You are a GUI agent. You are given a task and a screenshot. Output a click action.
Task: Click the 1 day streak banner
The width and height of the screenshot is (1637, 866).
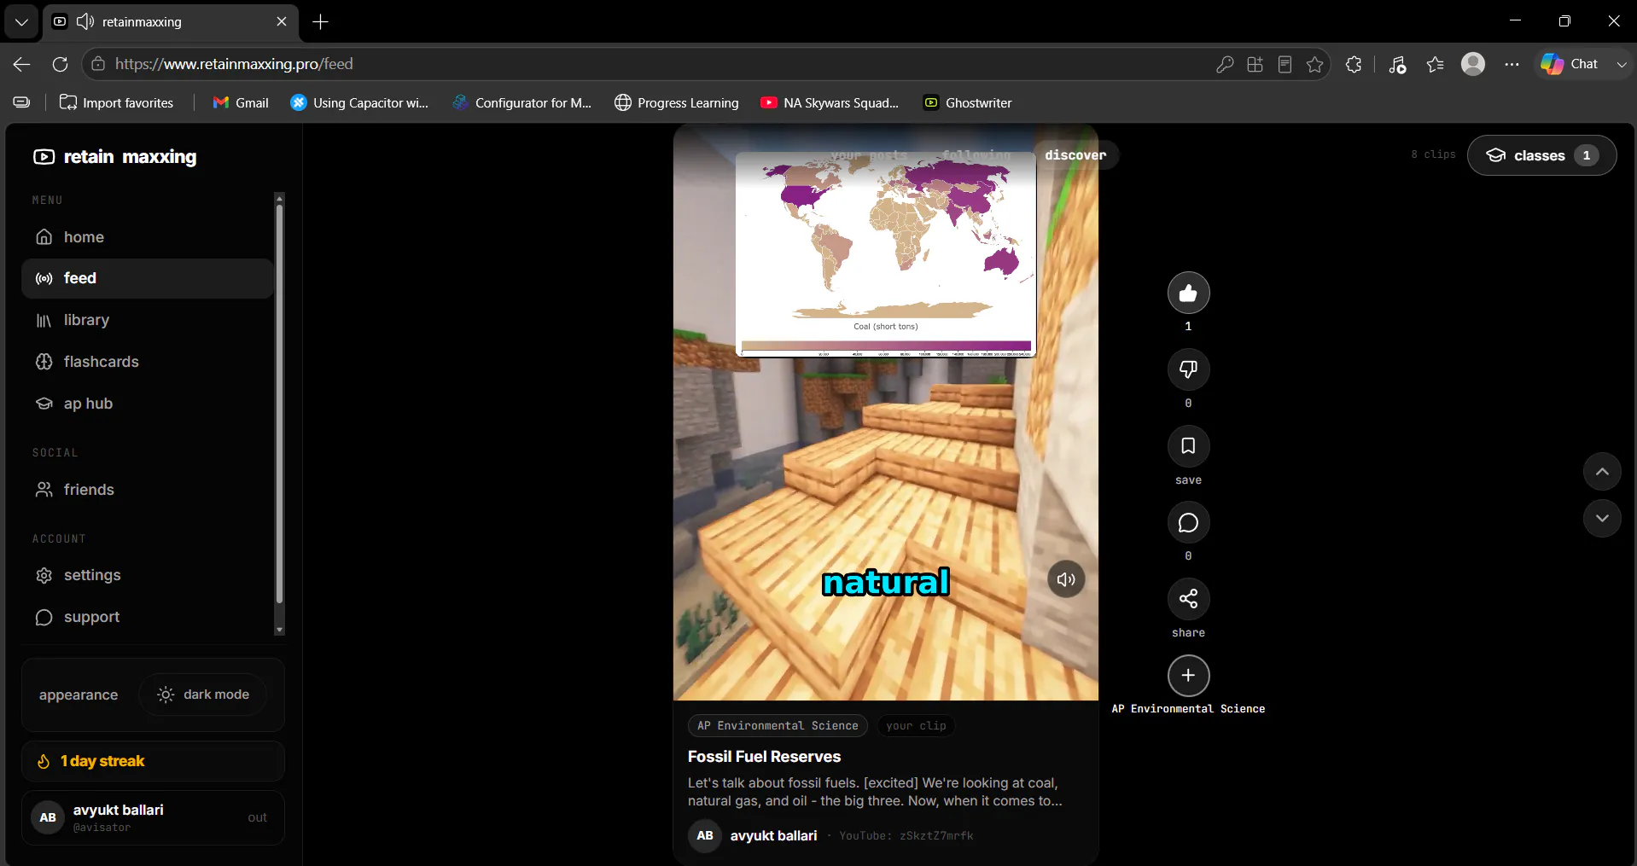[x=153, y=761]
